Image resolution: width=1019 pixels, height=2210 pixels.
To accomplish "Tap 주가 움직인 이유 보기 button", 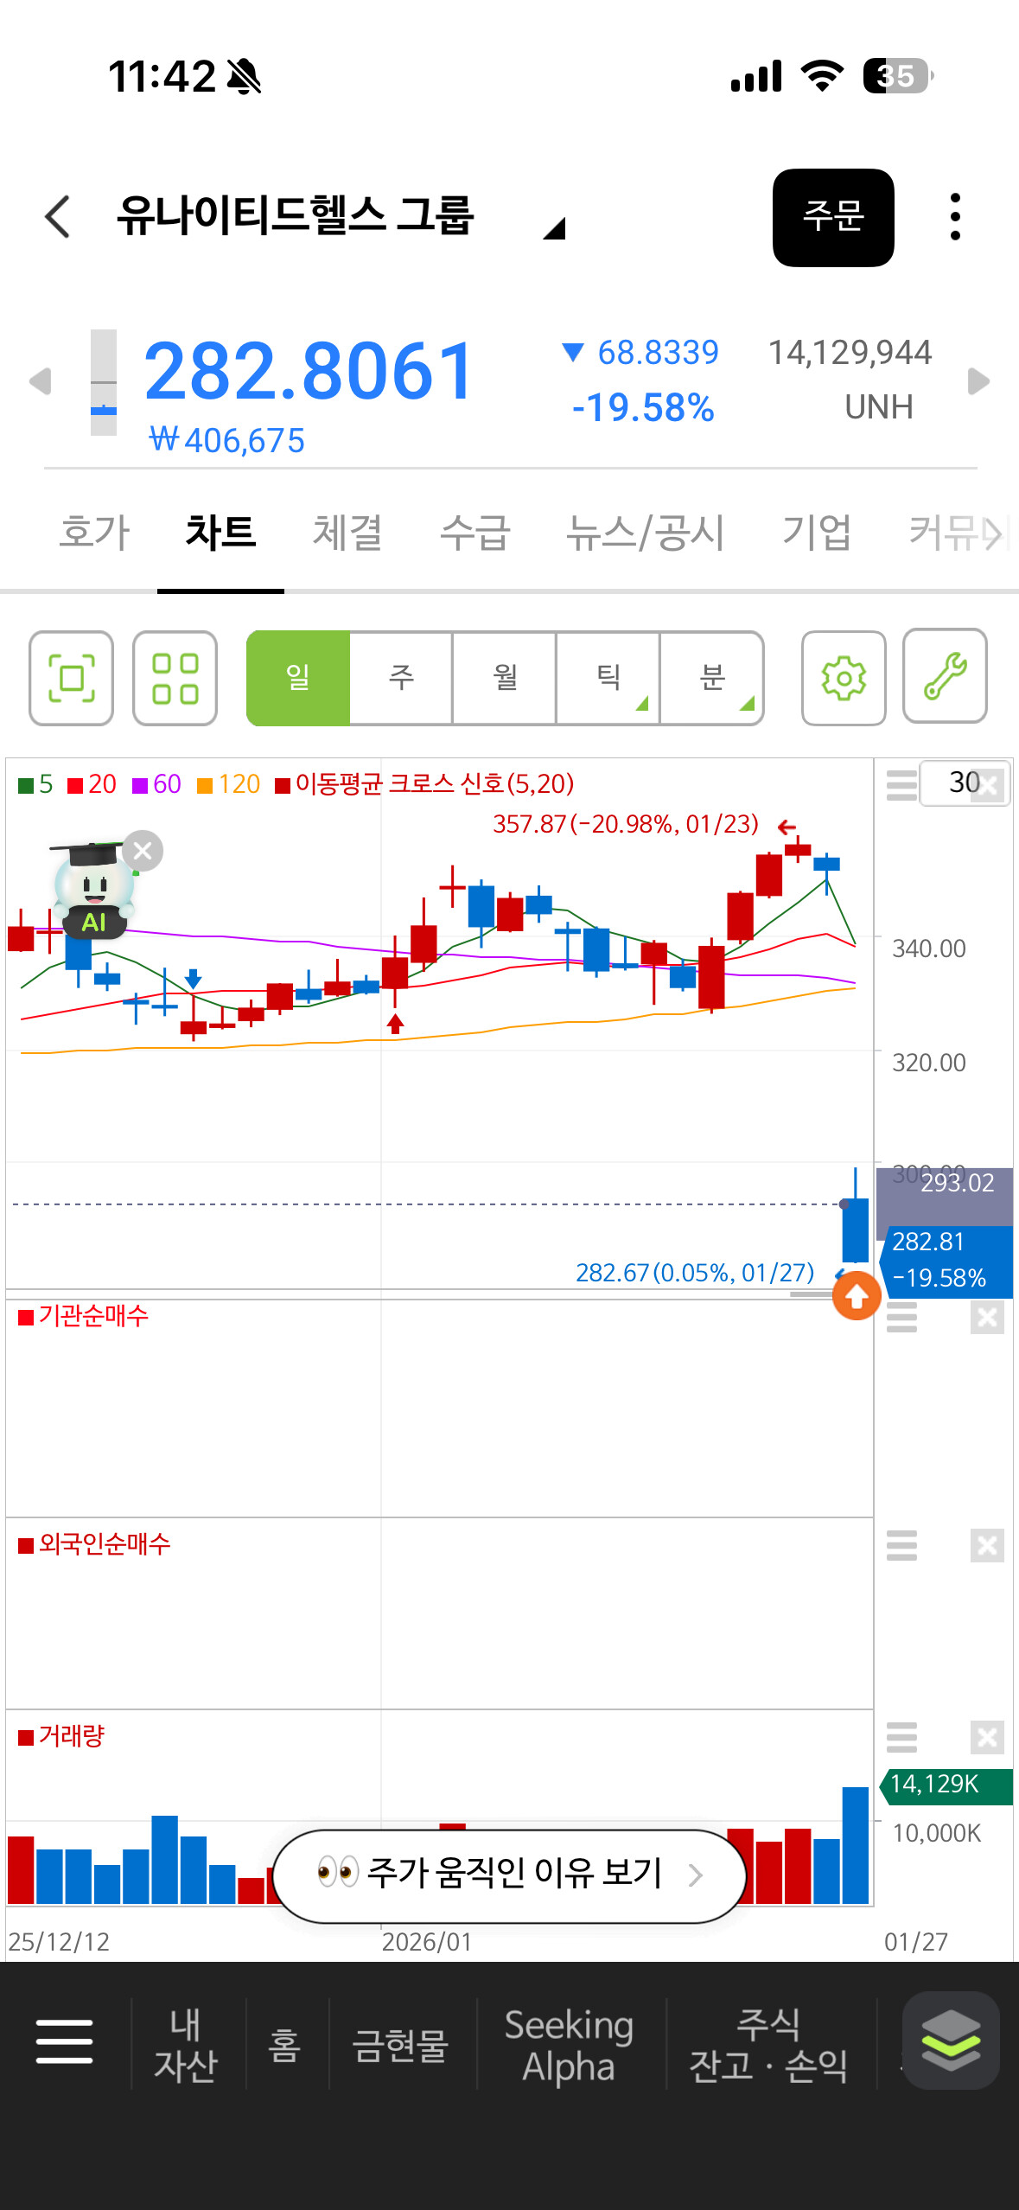I will pos(509,1875).
